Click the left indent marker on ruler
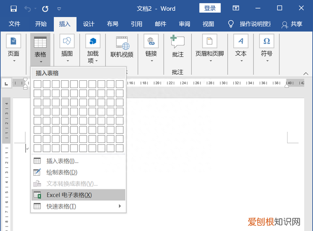313x231 pixels. pos(25,87)
